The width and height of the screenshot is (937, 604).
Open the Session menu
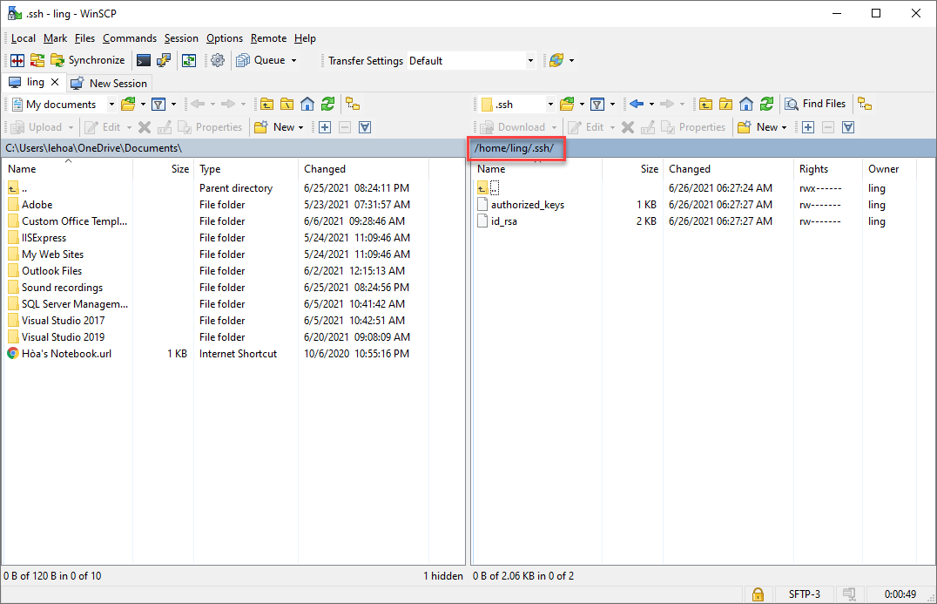181,38
